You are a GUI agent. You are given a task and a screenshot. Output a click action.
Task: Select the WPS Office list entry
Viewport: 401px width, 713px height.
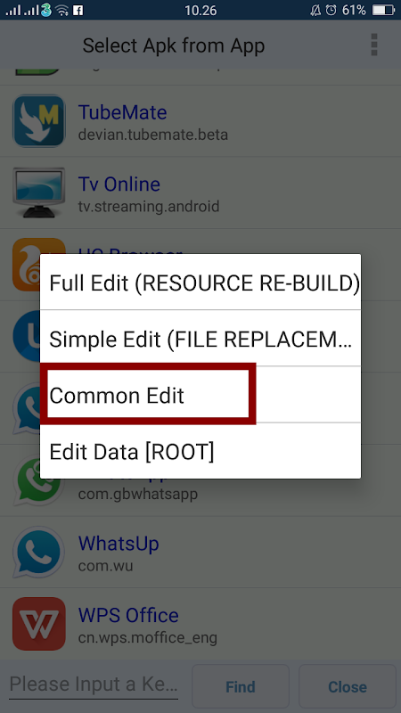200,624
